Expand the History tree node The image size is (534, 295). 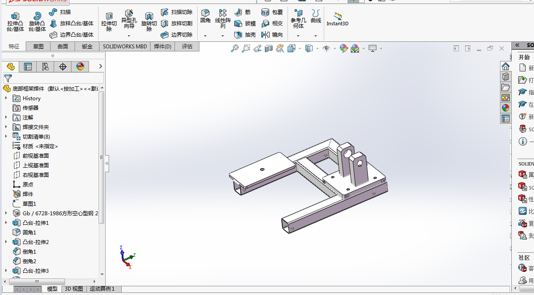[6, 98]
